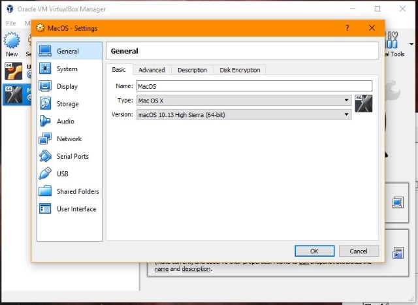This screenshot has width=418, height=305.
Task: Click settings gear icon in dialog title
Action: click(x=40, y=27)
